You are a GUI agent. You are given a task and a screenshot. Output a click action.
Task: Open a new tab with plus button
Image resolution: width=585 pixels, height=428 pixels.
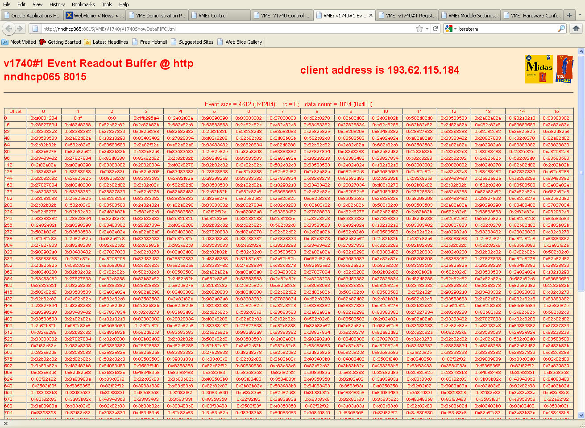[569, 15]
